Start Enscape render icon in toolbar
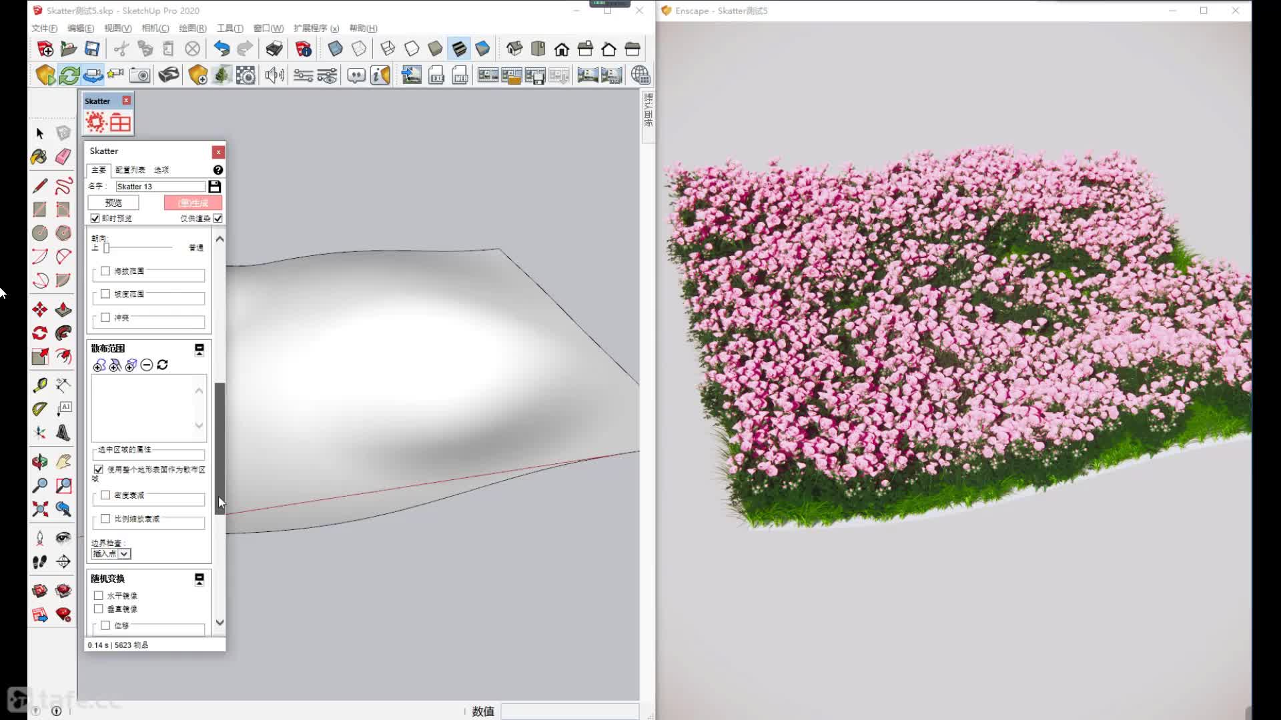1281x720 pixels. point(45,75)
